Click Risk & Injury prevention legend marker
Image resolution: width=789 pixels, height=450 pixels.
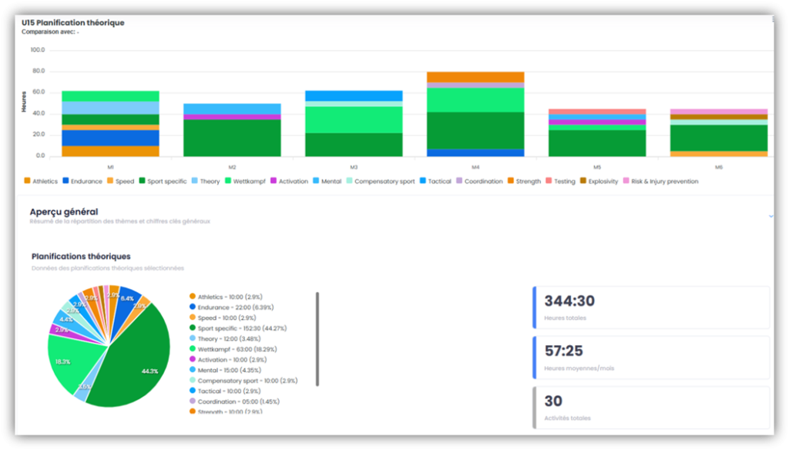(x=626, y=182)
